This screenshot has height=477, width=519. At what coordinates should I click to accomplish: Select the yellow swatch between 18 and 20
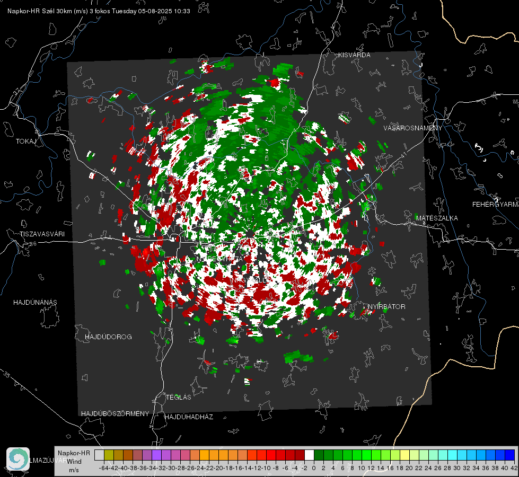[404, 455]
